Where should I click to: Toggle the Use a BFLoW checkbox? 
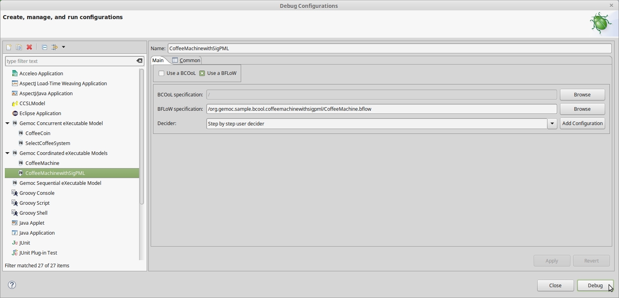202,73
